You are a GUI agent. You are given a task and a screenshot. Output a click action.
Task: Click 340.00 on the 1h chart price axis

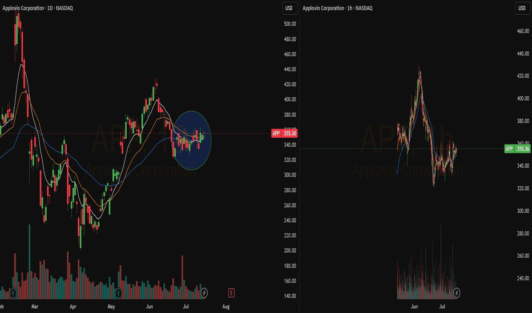tap(523, 166)
